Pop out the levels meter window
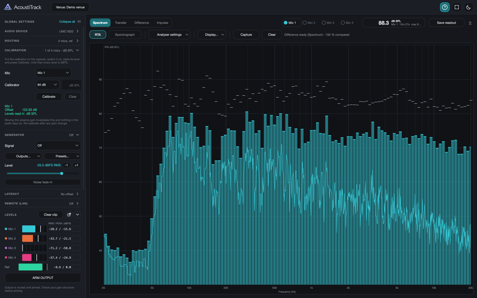 69,215
